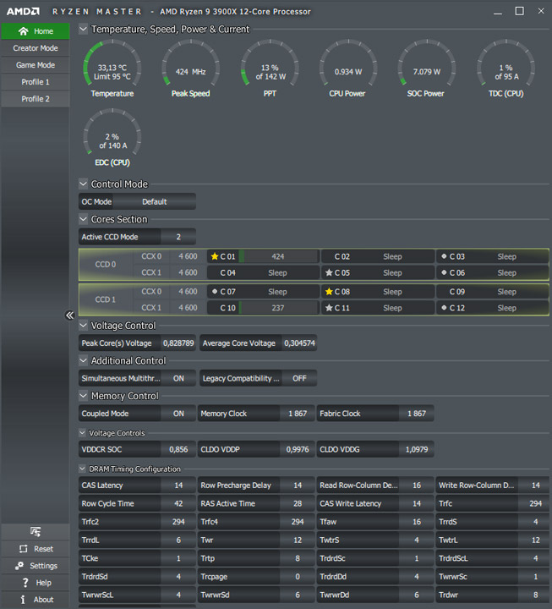
Task: Click the CAS Latency 14 value
Action: tap(178, 486)
